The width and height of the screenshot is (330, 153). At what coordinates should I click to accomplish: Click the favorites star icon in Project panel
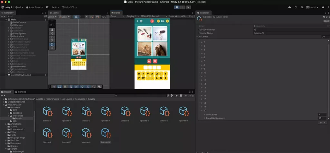point(185,96)
